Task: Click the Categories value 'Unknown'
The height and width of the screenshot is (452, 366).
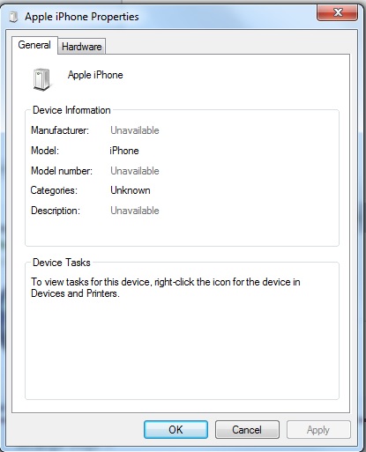Action: 131,190
